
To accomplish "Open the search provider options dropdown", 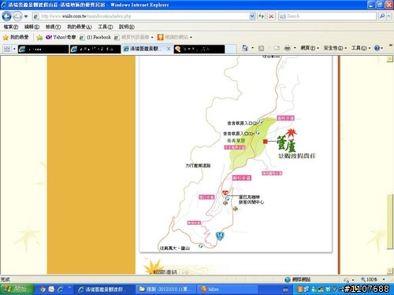I will tap(388, 17).
